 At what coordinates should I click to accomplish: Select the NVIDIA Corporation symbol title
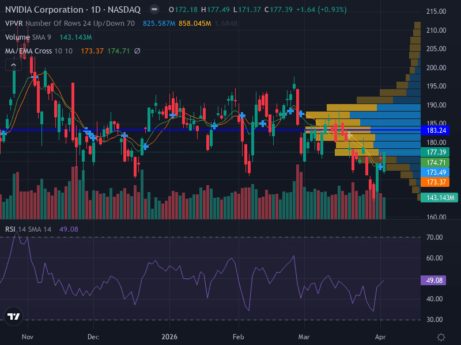73,10
